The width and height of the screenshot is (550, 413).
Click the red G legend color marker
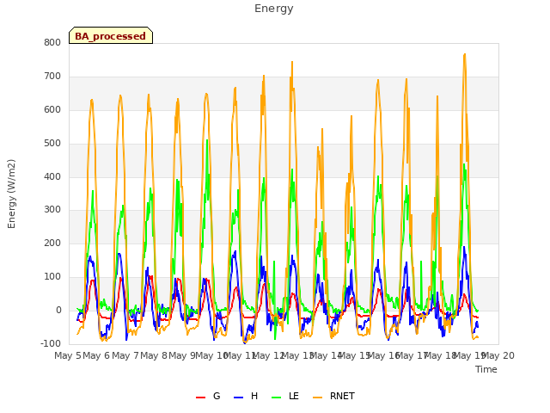coord(200,398)
